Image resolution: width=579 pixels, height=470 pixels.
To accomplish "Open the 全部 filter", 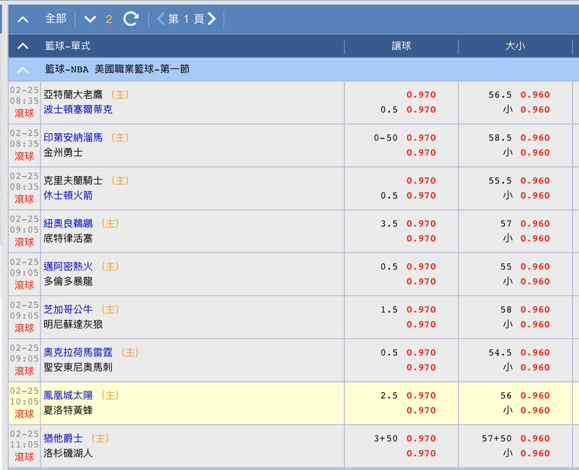I will pos(56,18).
